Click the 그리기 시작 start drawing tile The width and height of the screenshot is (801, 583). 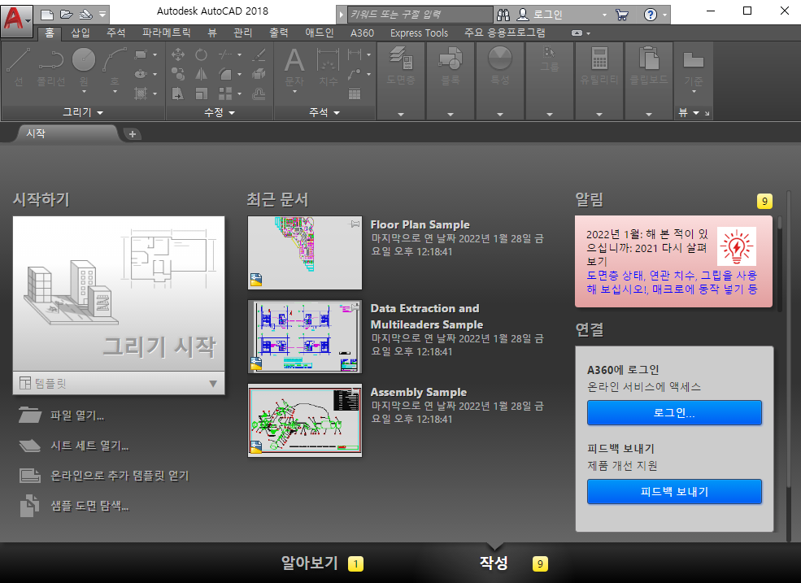click(x=119, y=294)
